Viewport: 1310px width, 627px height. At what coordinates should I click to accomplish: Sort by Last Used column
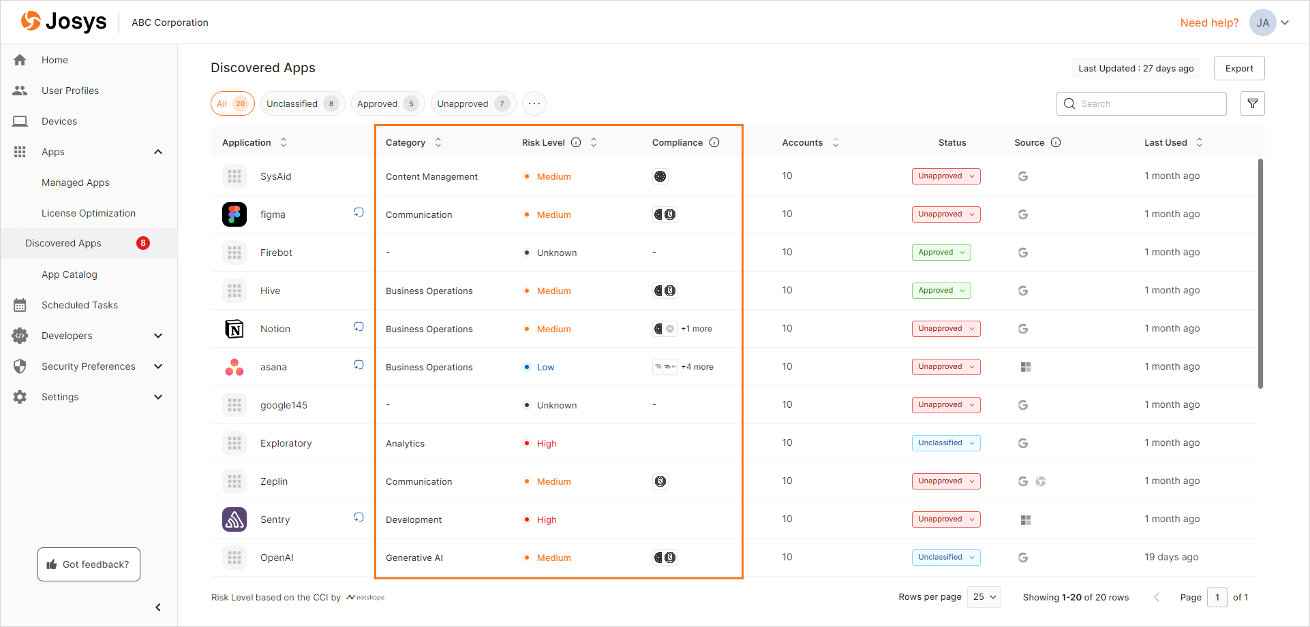[x=1200, y=142]
